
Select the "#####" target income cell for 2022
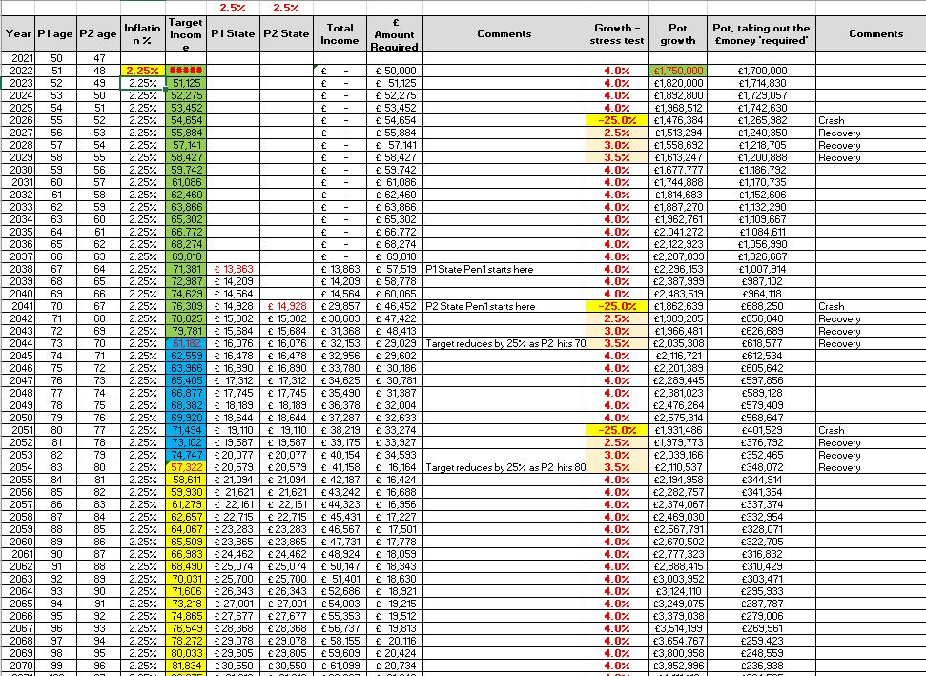point(186,71)
